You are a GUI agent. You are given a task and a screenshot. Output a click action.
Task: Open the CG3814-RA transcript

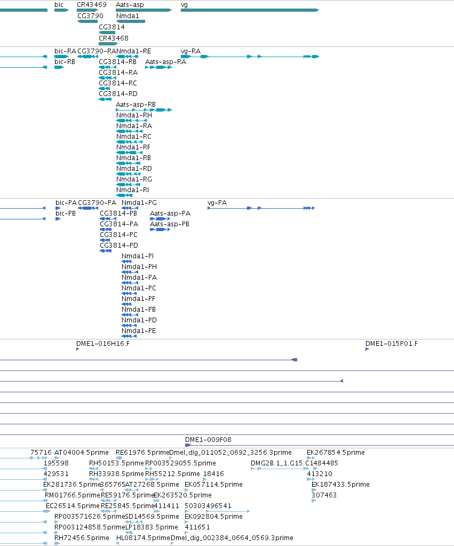[x=108, y=78]
